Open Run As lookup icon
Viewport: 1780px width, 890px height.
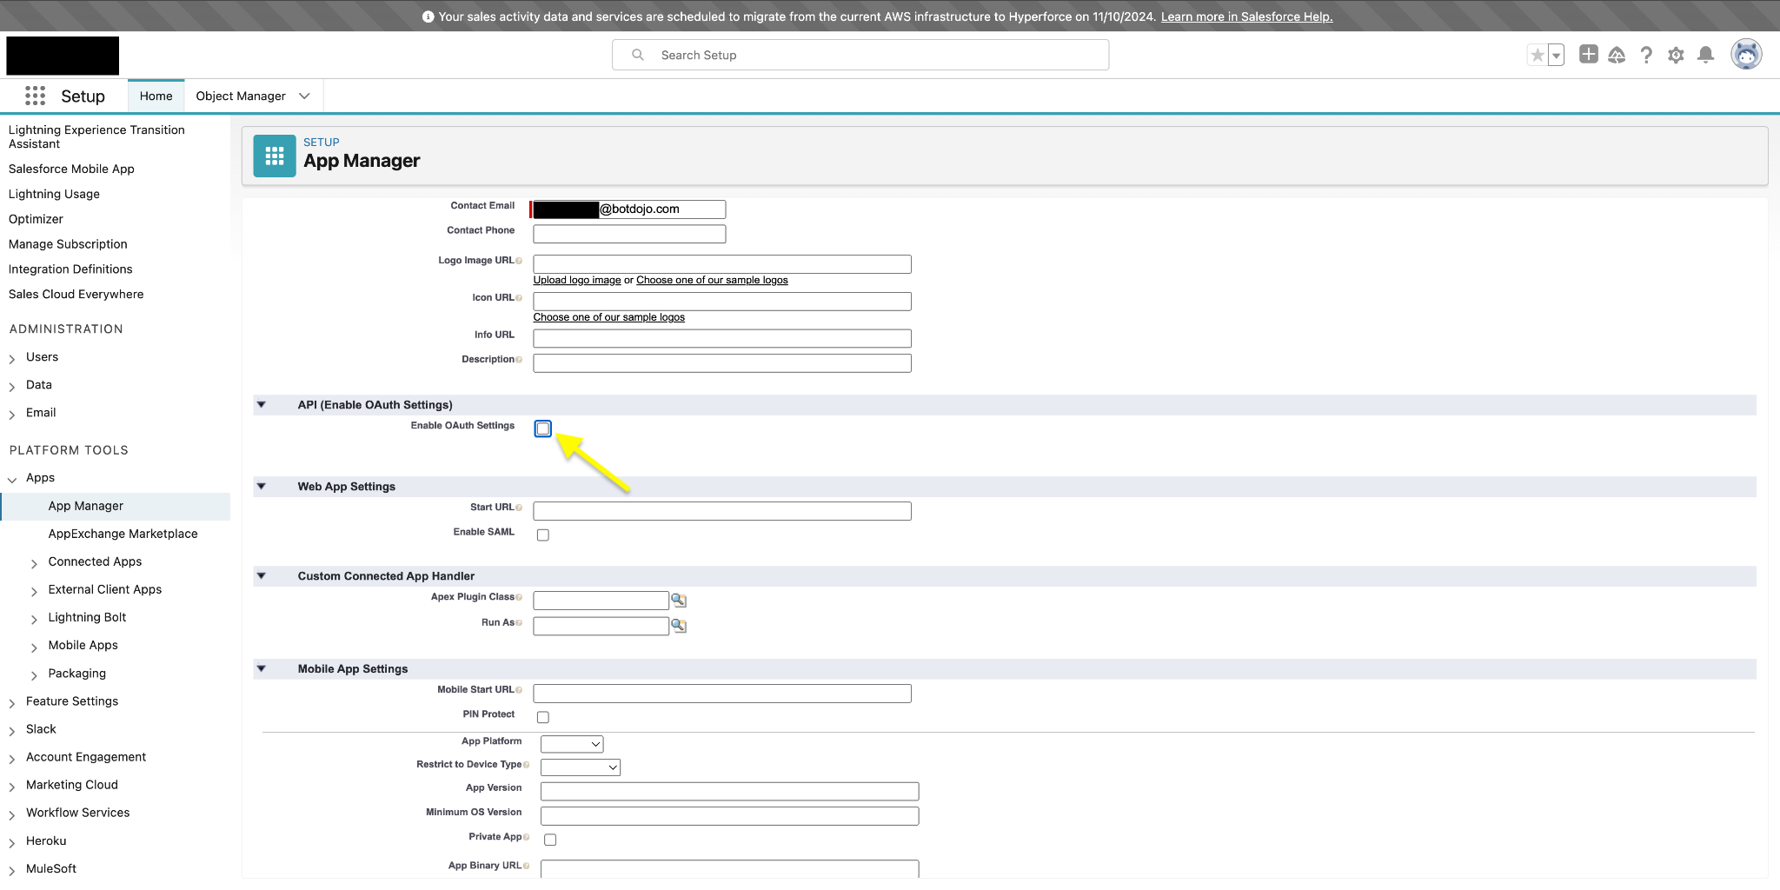(679, 626)
